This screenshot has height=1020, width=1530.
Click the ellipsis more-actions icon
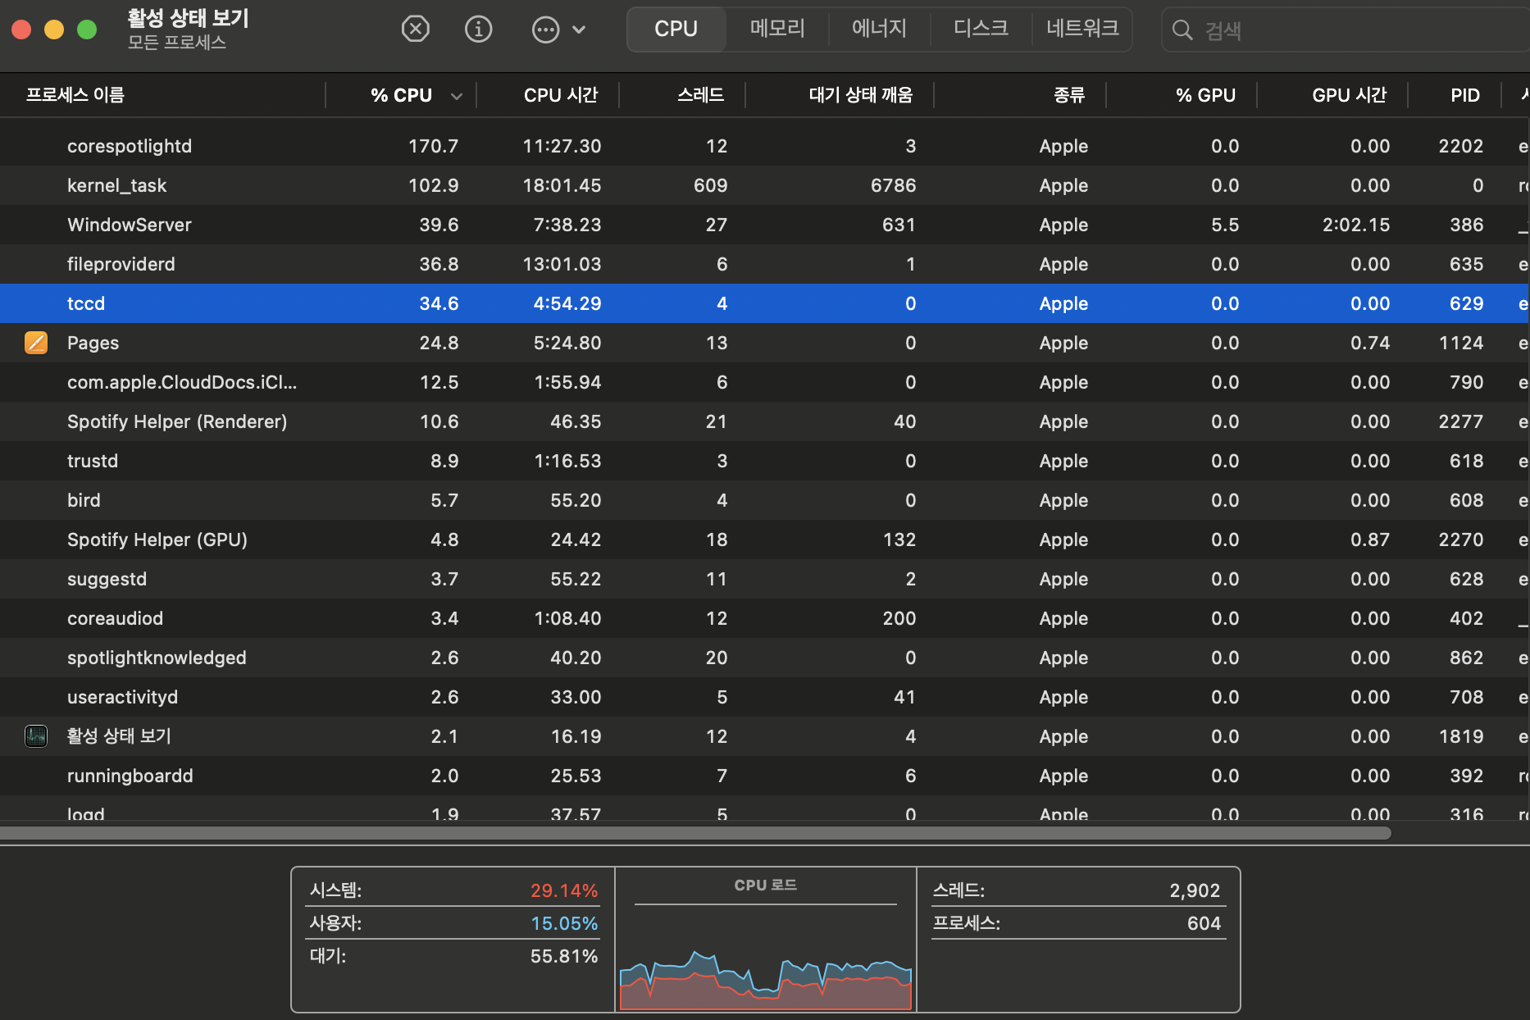(545, 30)
